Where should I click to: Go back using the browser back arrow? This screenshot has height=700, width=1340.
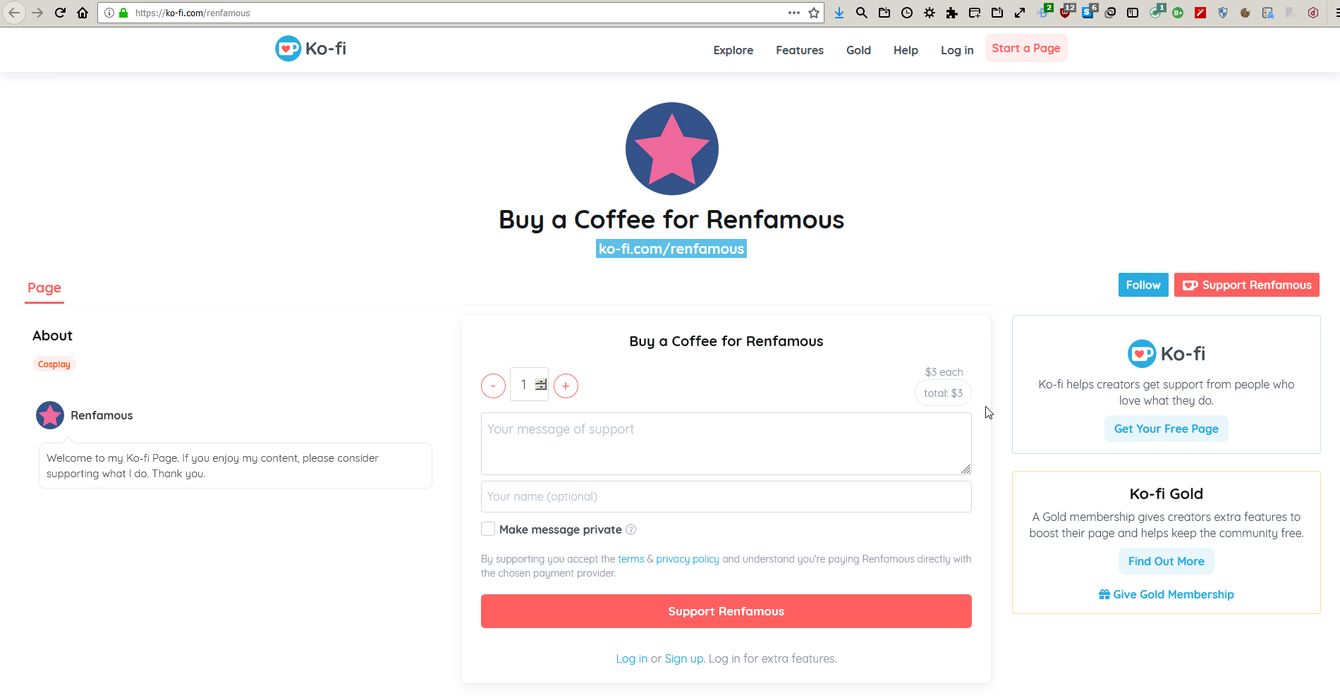click(14, 13)
